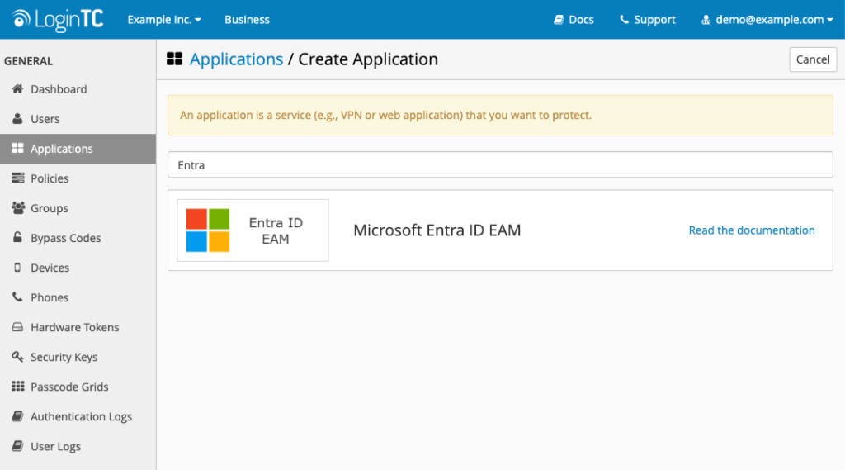Click the Applications breadcrumb link
The image size is (845, 470).
(236, 59)
